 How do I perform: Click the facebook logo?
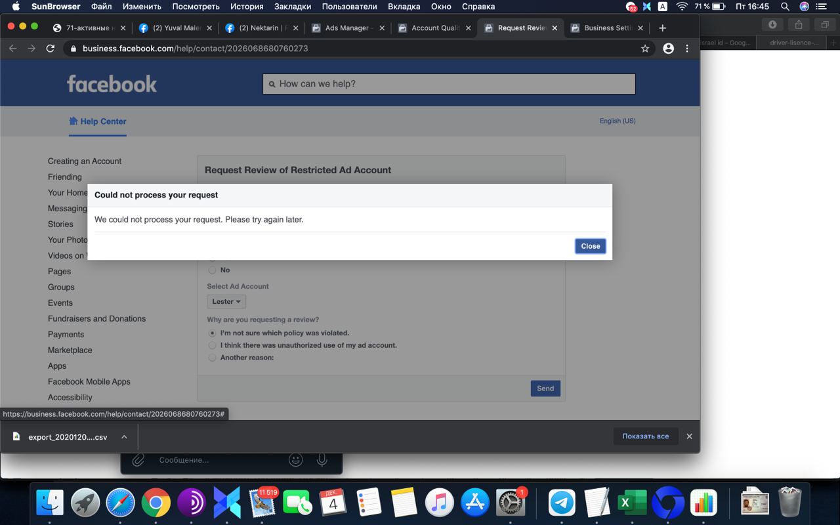point(112,84)
